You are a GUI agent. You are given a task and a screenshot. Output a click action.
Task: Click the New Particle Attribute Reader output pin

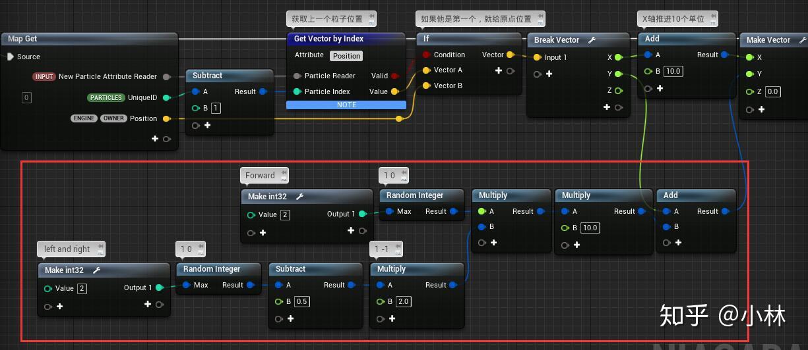tap(167, 76)
